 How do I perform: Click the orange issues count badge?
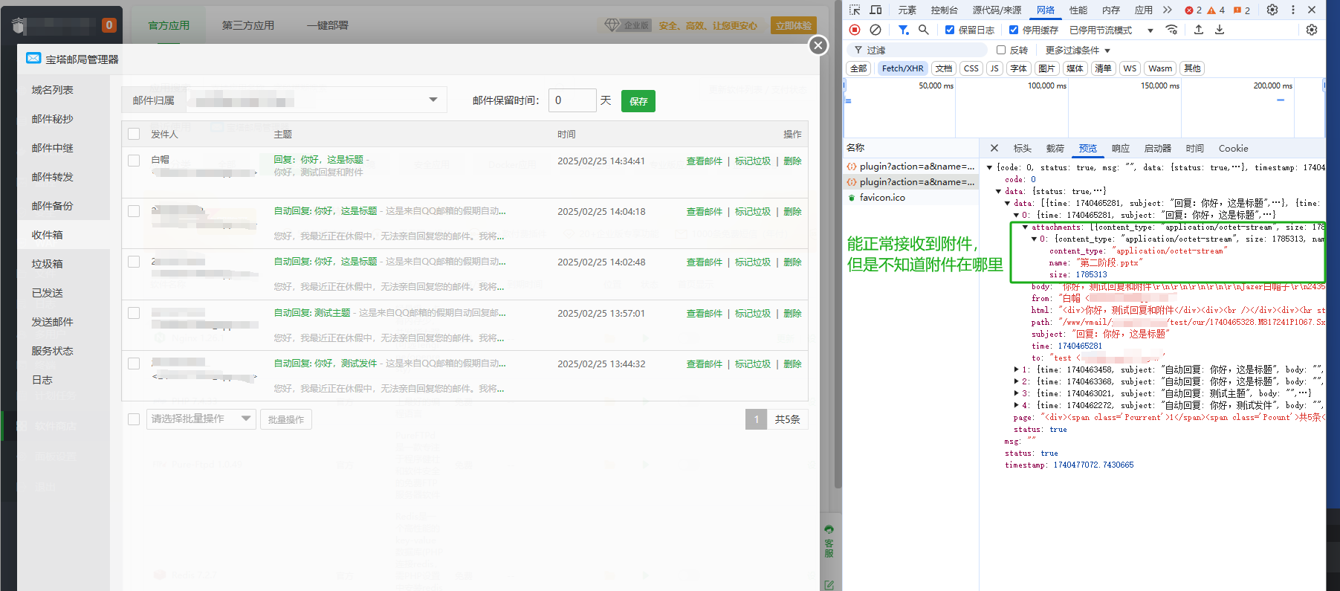1242,10
